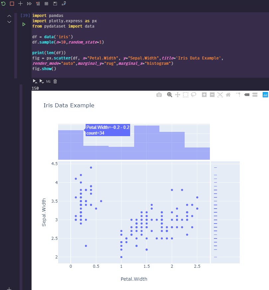Convert cell to Markdown via M↓ icon
The height and width of the screenshot is (290, 269).
tap(48, 81)
